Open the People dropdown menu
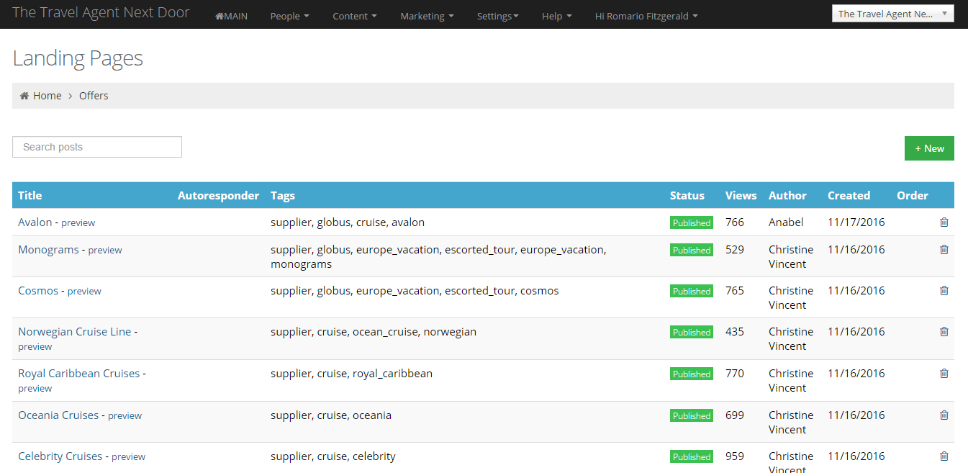 (x=289, y=16)
